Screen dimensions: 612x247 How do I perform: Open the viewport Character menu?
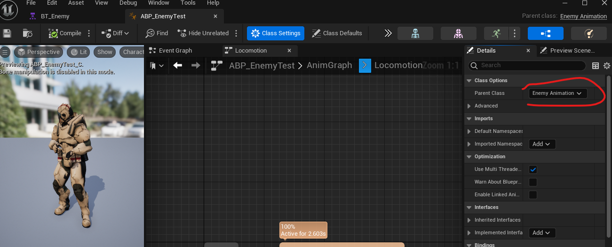point(132,52)
